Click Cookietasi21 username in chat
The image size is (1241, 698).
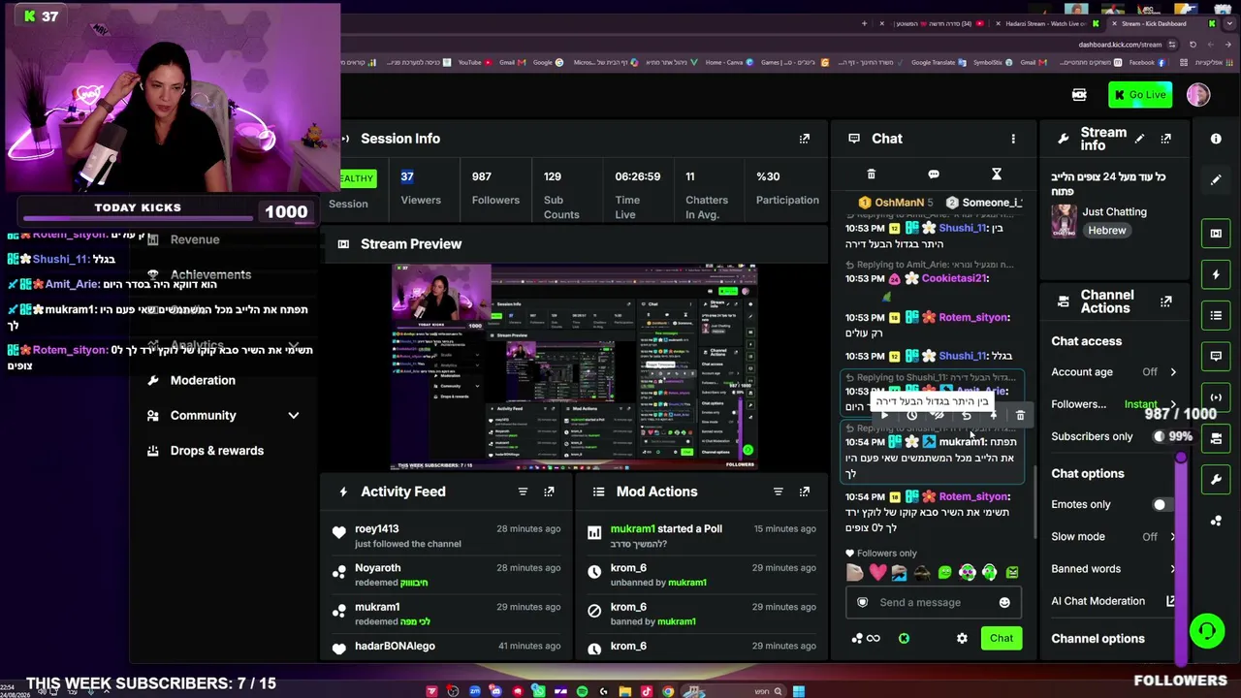point(955,278)
